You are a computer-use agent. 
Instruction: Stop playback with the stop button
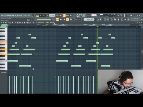pos(44,15)
